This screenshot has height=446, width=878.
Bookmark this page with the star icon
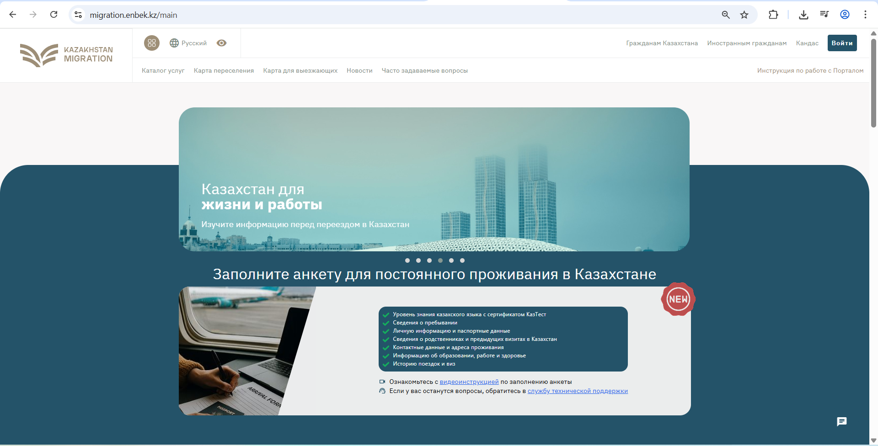tap(744, 15)
